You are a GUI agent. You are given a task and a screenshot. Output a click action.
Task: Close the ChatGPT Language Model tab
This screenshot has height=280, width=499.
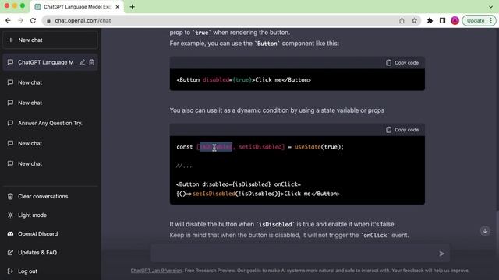tap(118, 7)
